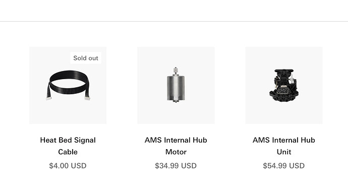Open the Heat Bed Signal Cable product image

click(68, 85)
